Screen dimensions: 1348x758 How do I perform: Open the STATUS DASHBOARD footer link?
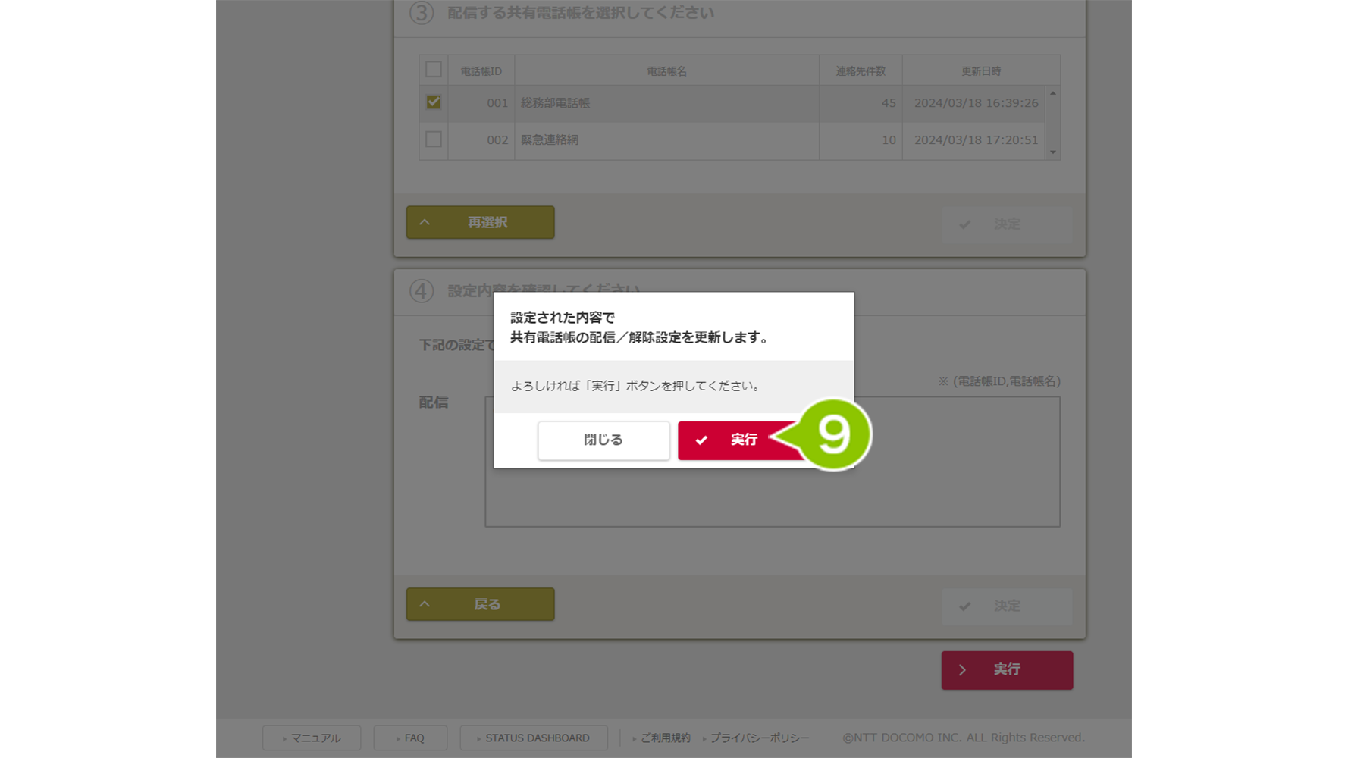point(534,738)
